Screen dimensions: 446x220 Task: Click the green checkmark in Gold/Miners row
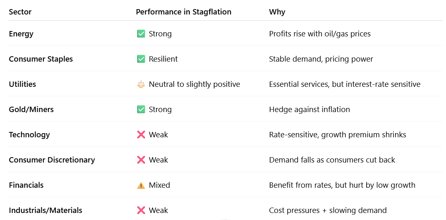pos(141,110)
